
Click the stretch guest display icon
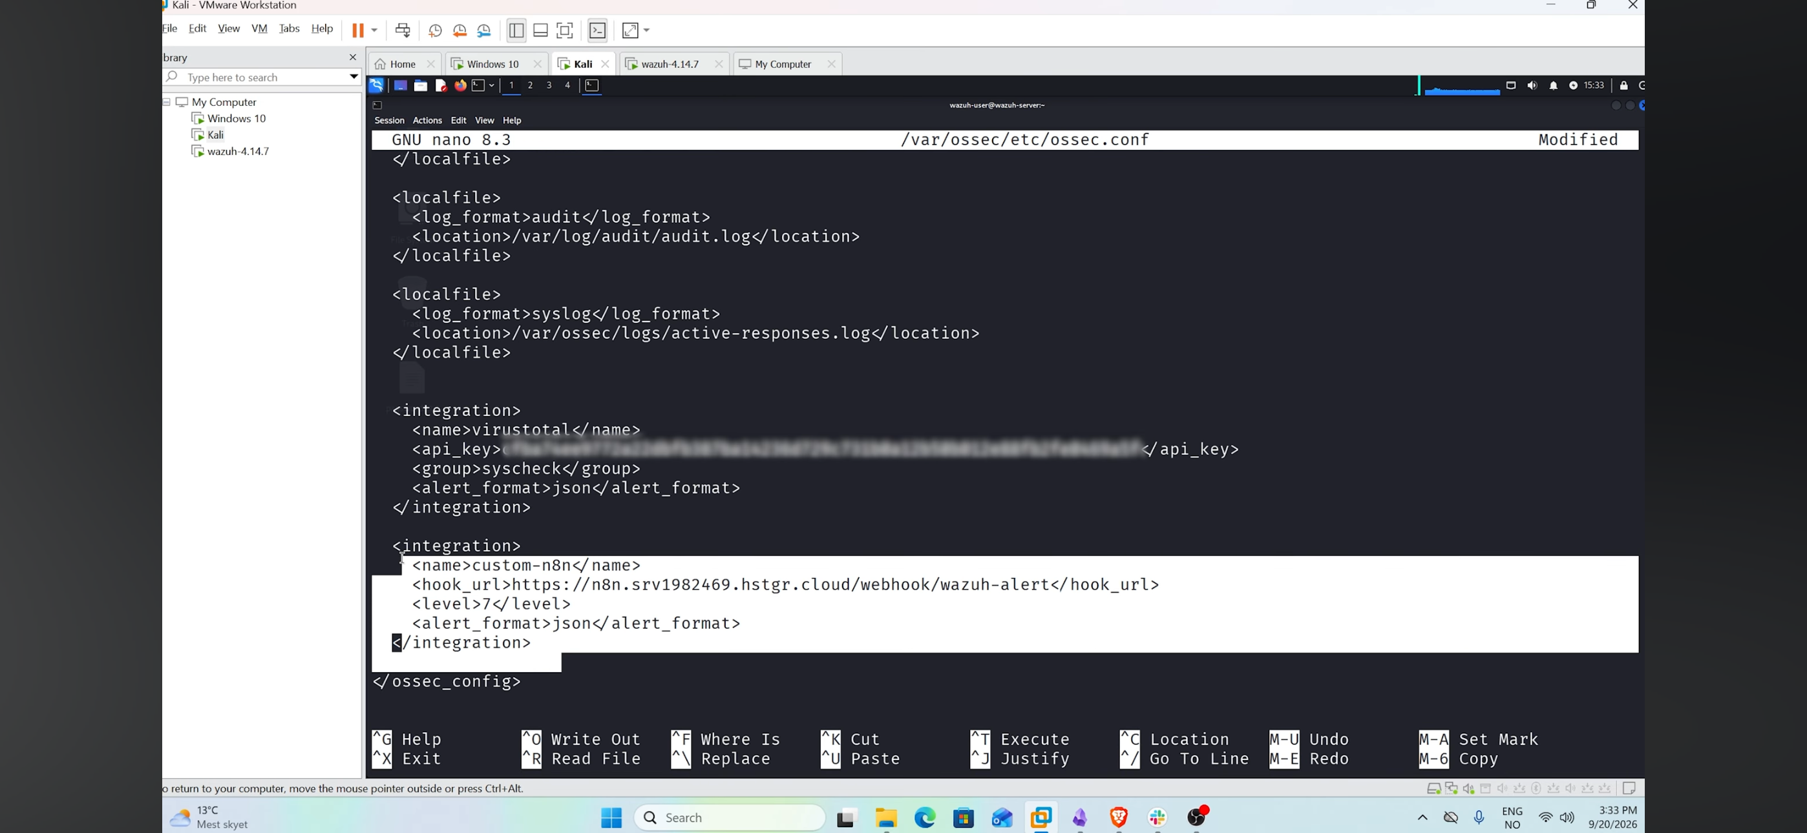(x=630, y=30)
